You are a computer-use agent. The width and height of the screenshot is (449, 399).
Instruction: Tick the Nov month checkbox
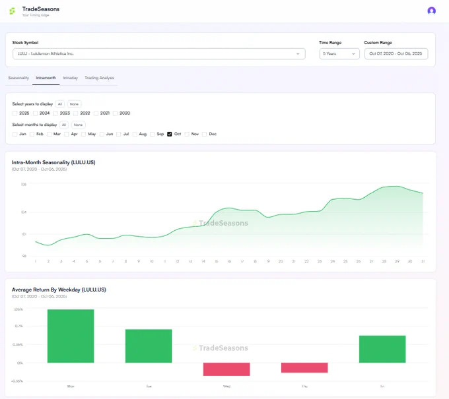pyautogui.click(x=187, y=134)
